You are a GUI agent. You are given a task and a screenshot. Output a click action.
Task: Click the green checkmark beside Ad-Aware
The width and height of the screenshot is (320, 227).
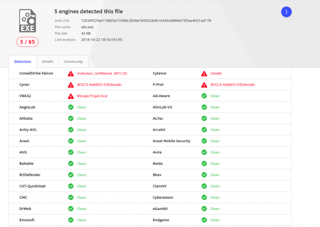coord(204,96)
